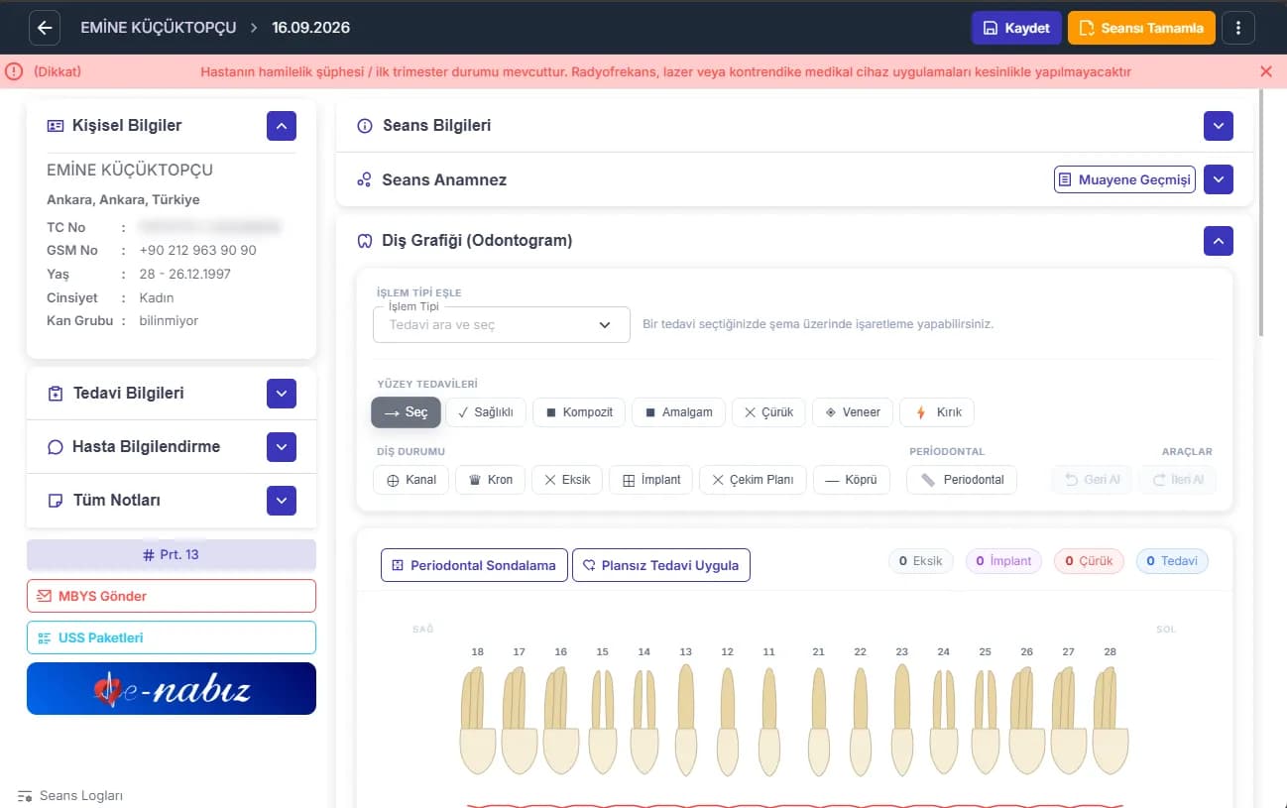Image resolution: width=1287 pixels, height=808 pixels.
Task: Go back using the arrow icon
Action: (45, 28)
